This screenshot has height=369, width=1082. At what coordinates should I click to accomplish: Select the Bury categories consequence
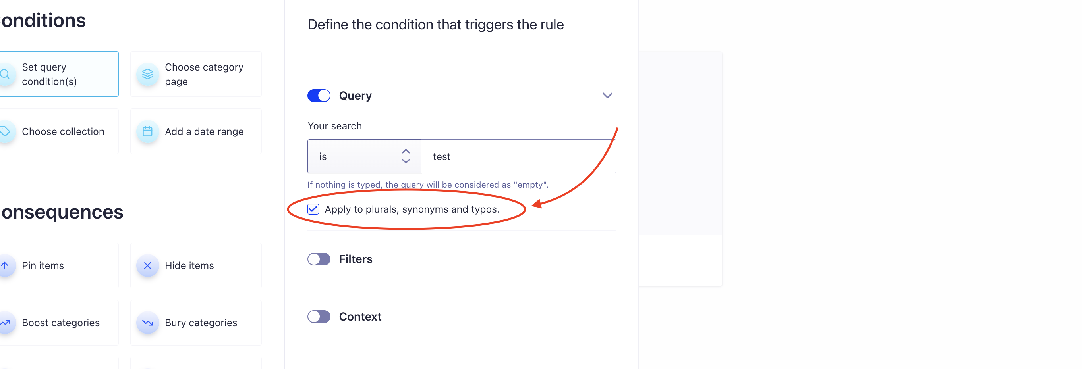[201, 323]
